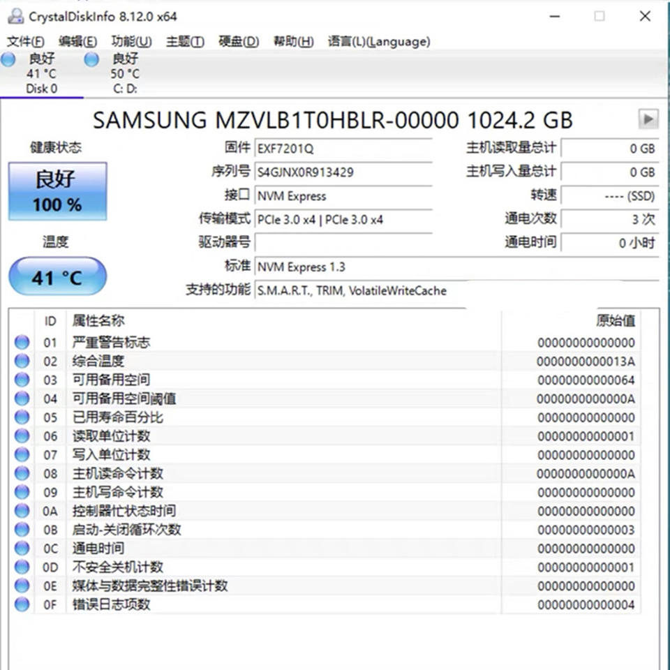Click the interface field NVM Express
Screen dimensions: 670x670
click(343, 196)
